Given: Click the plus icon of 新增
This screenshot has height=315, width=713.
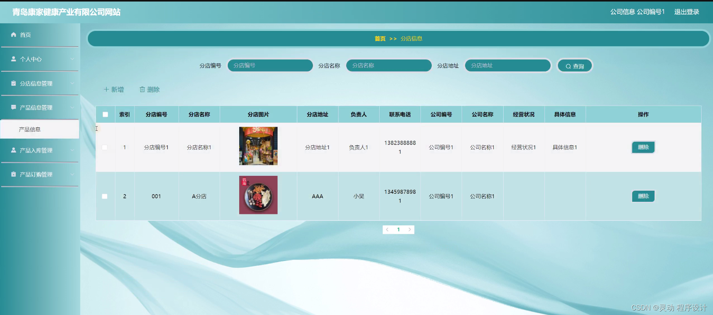Looking at the screenshot, I should (106, 89).
